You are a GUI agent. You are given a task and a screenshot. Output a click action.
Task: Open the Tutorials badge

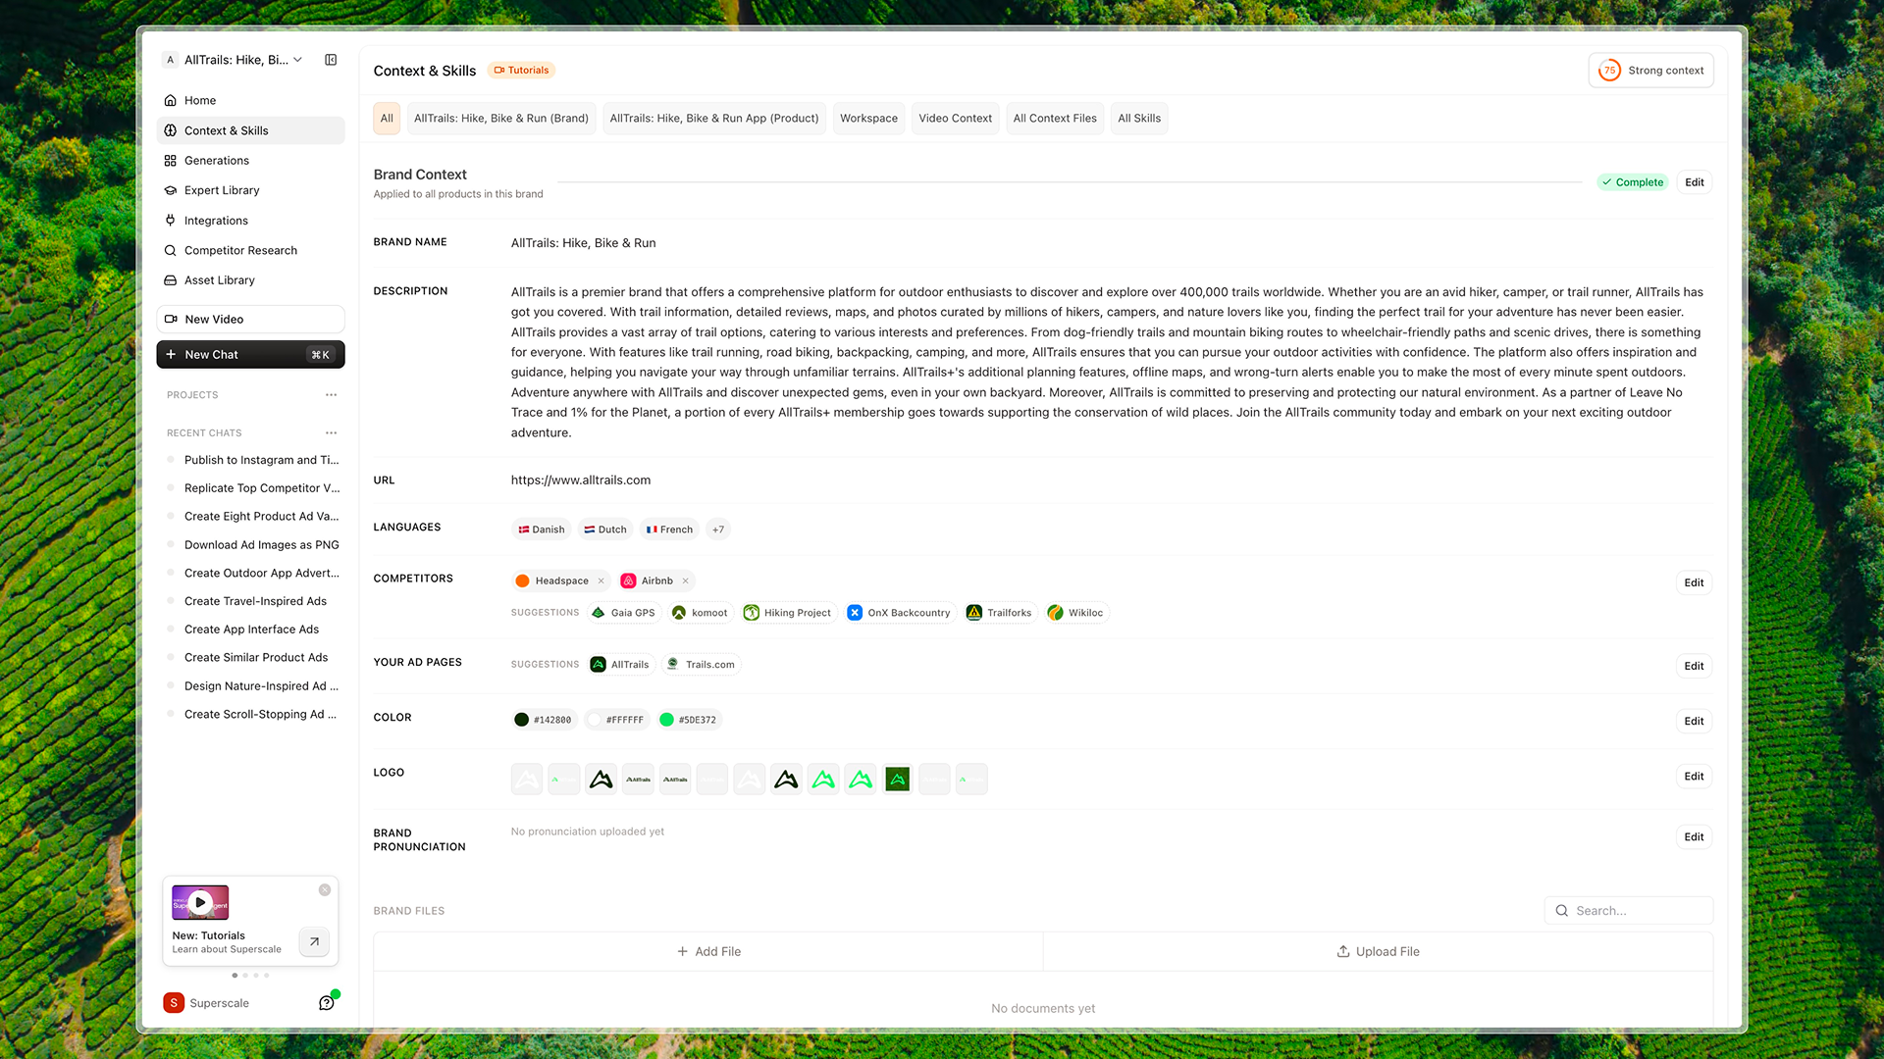coord(521,71)
